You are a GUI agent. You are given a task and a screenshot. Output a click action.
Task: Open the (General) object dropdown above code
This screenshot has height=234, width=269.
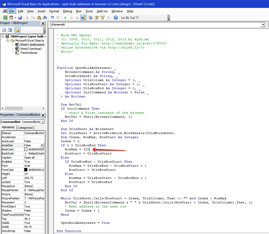[x=263, y=25]
